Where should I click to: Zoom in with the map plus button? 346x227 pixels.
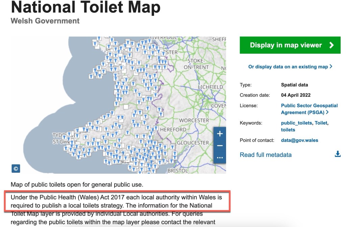(x=220, y=134)
